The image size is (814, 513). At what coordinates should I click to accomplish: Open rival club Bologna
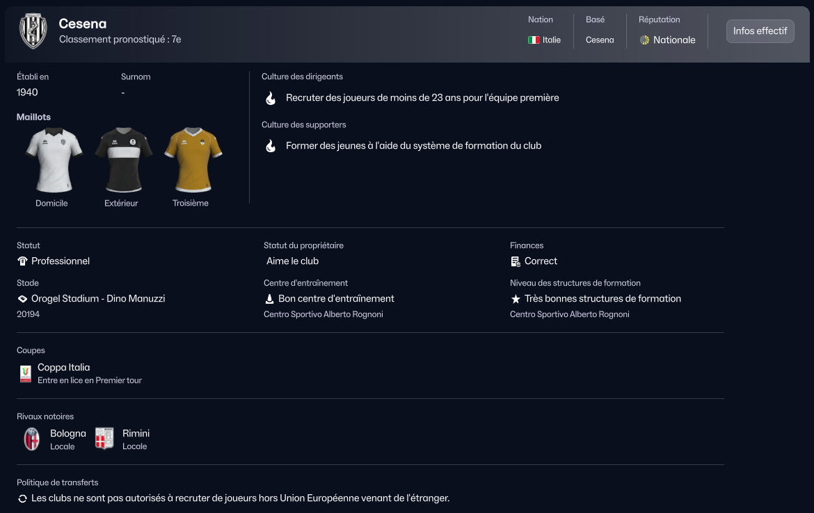point(67,434)
